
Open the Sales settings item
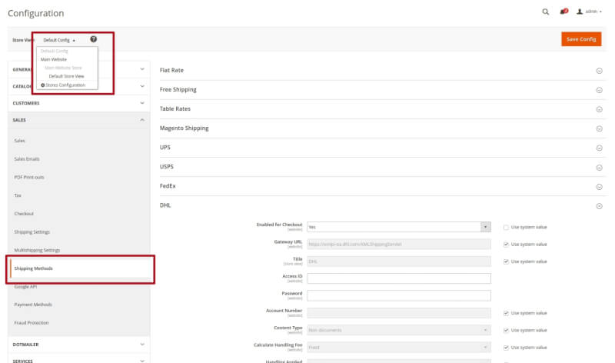20,141
